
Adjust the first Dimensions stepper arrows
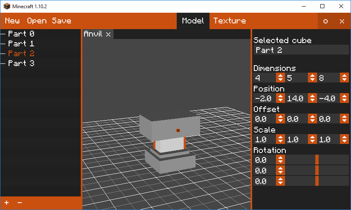click(280, 78)
